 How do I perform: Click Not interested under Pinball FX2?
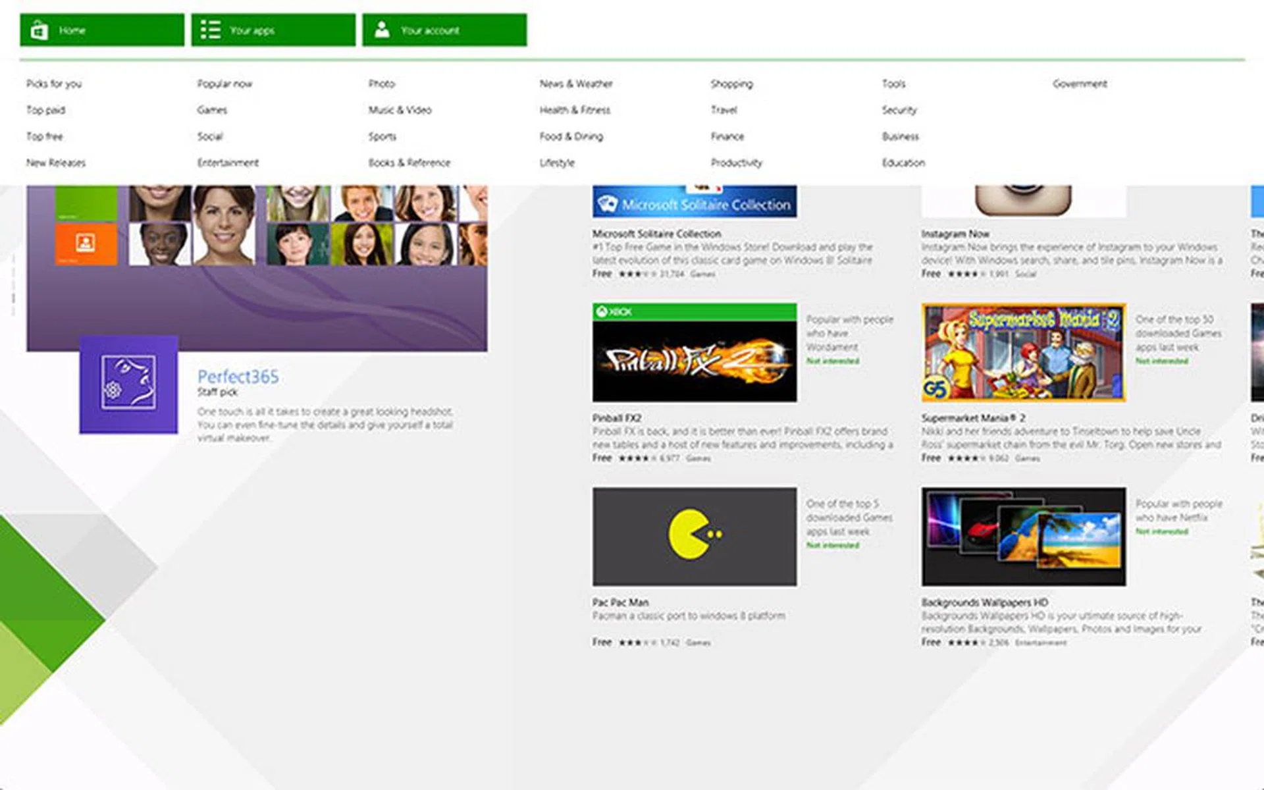click(x=832, y=361)
